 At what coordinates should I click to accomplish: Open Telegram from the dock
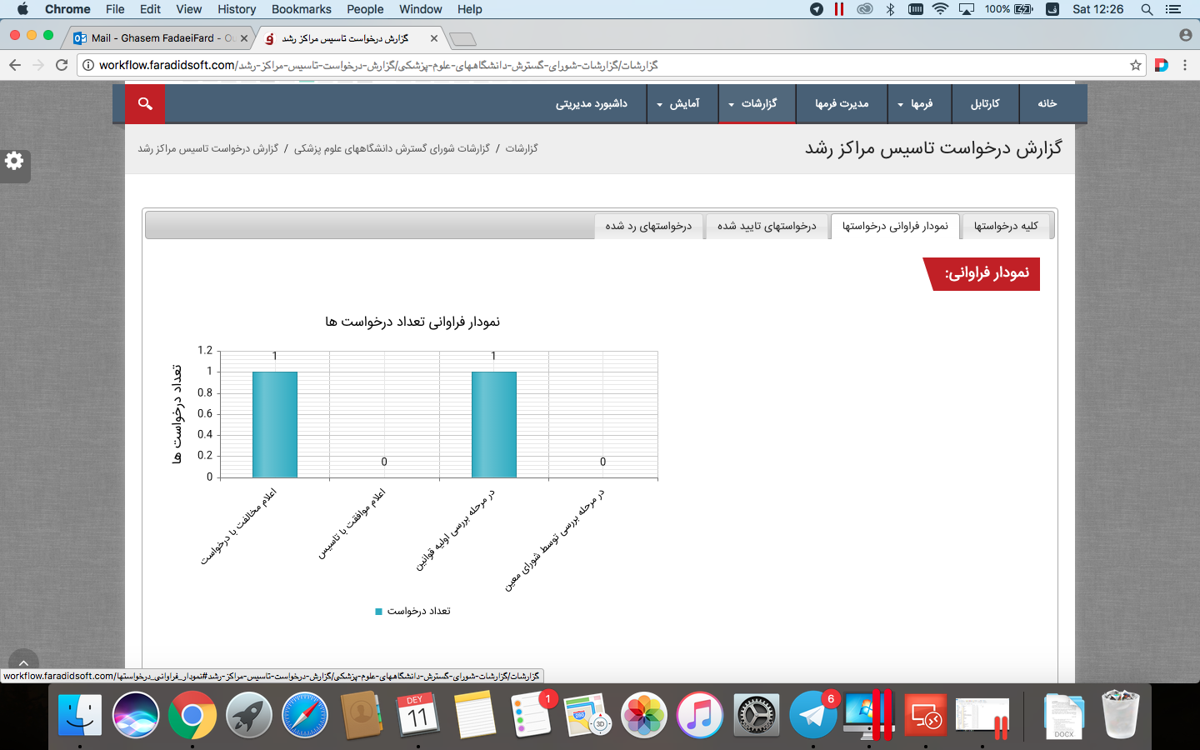[812, 715]
